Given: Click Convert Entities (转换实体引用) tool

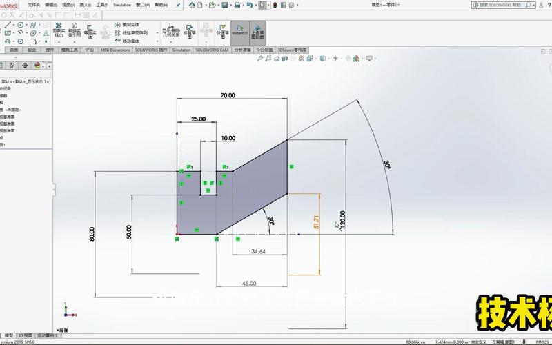Looking at the screenshot, I should tap(75, 30).
